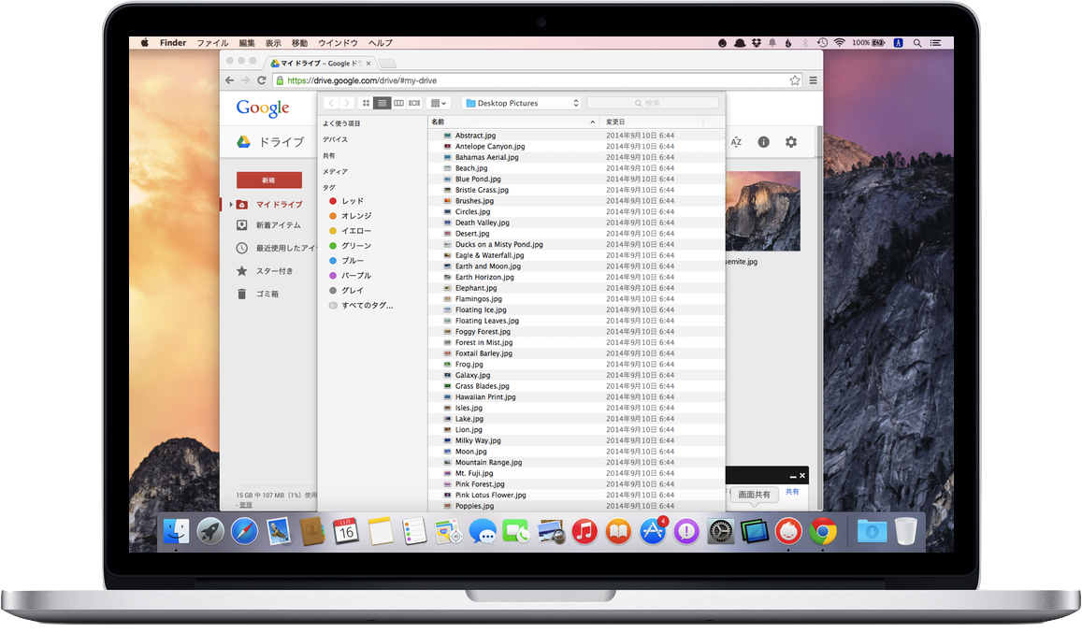1082x633 pixels.
Task: Select レッド tag in sidebar
Action: click(x=352, y=201)
